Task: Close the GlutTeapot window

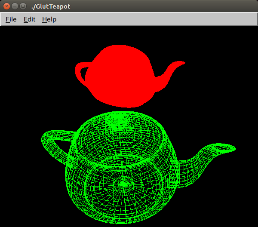Action: point(6,6)
